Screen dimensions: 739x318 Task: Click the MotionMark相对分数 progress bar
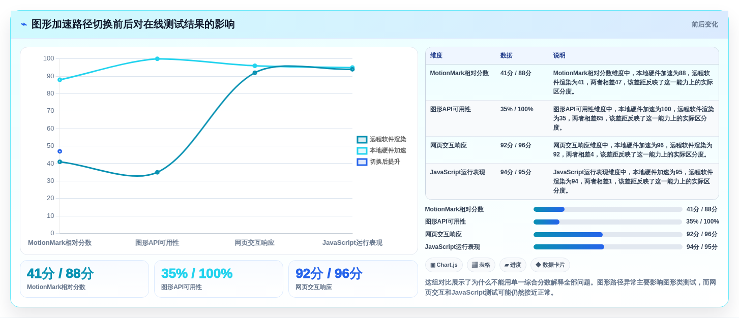[x=608, y=209]
